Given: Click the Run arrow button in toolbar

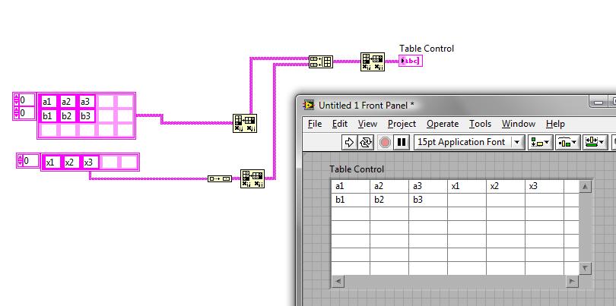Looking at the screenshot, I should (x=349, y=142).
